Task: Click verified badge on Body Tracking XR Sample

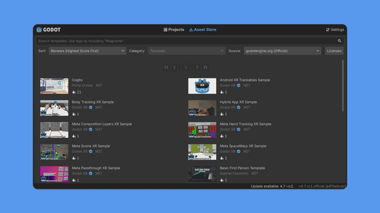Action: coord(91,108)
